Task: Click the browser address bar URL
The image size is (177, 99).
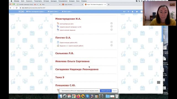Action: click(x=33, y=8)
